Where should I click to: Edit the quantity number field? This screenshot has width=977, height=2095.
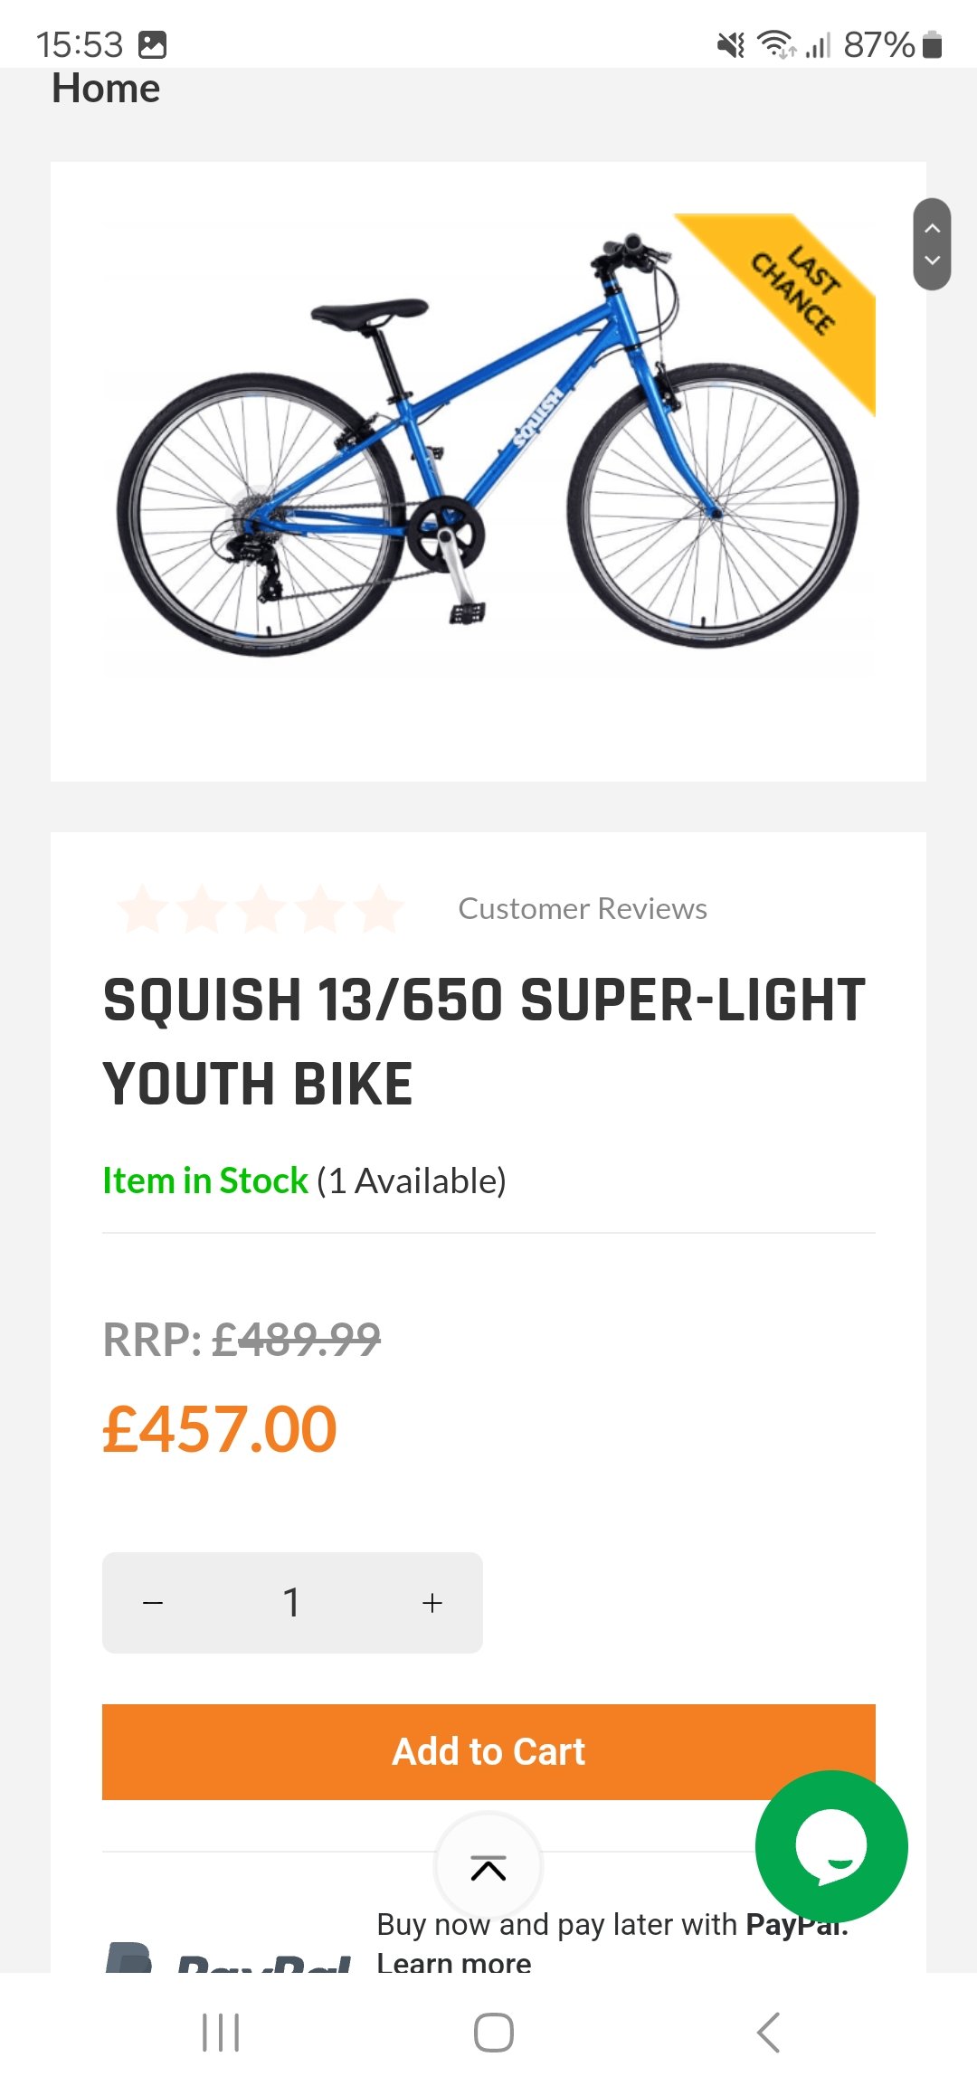(291, 1601)
